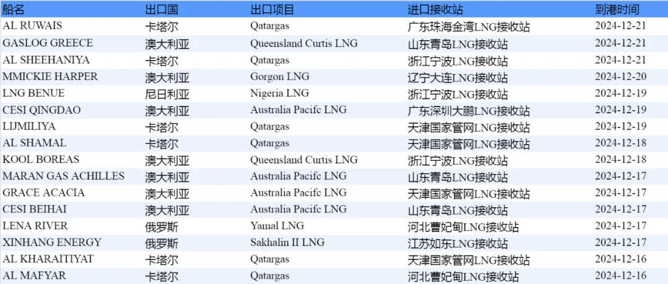The width and height of the screenshot is (668, 284).
Task: Click 俄罗斯 in LENA RIVER row
Action: point(161,227)
